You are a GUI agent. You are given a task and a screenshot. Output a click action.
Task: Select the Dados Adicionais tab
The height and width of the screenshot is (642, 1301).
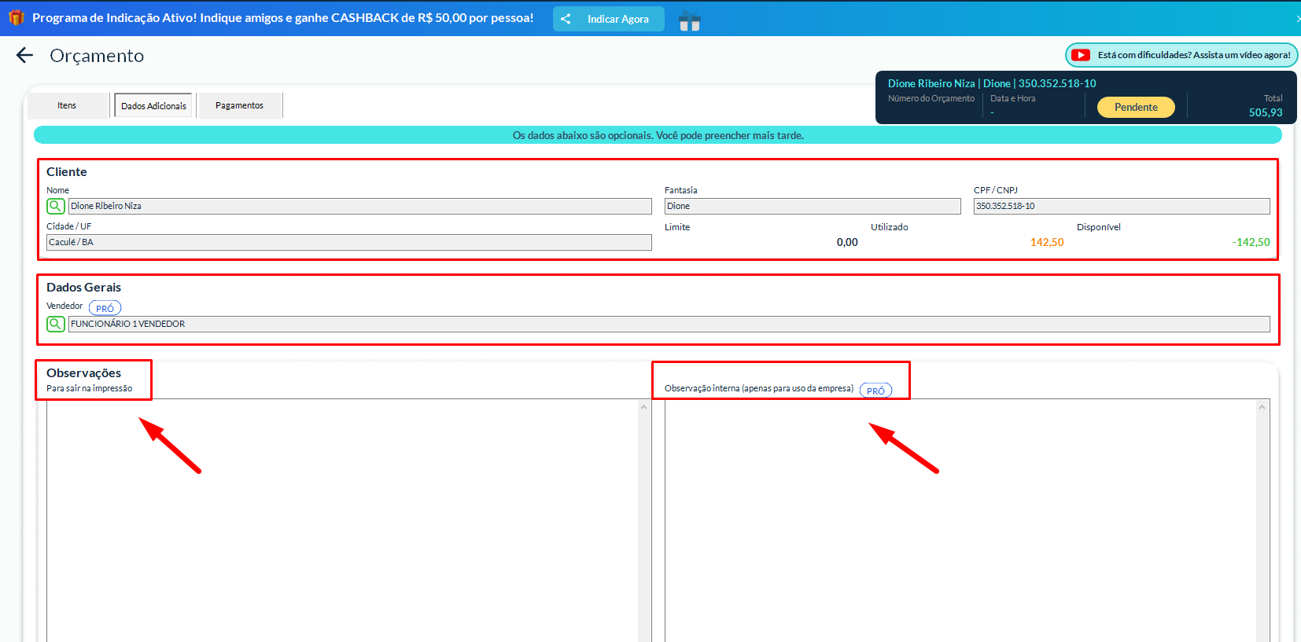[x=153, y=105]
